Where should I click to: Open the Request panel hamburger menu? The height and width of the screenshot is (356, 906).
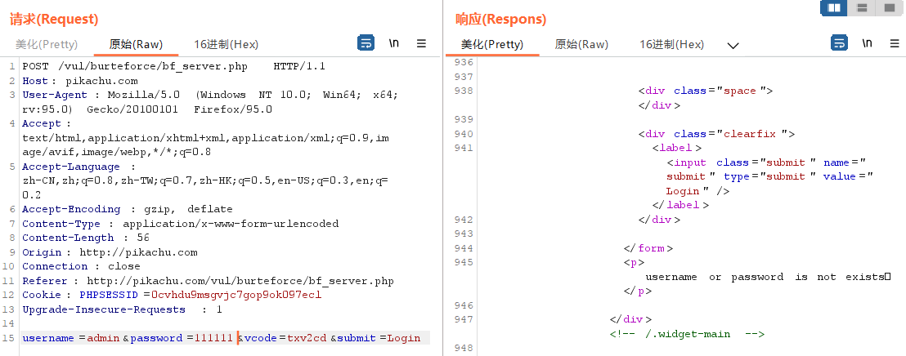(422, 43)
